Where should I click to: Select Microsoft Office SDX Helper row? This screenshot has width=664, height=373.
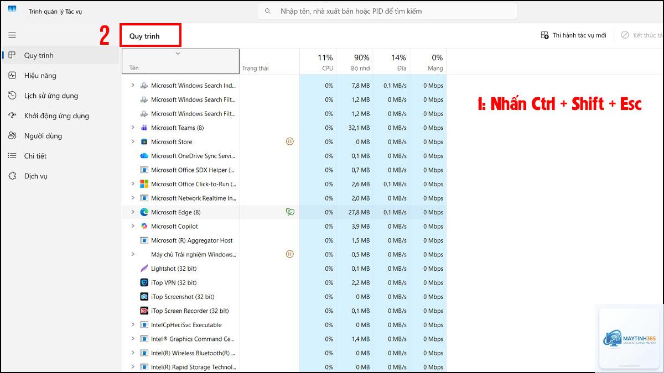tap(284, 170)
